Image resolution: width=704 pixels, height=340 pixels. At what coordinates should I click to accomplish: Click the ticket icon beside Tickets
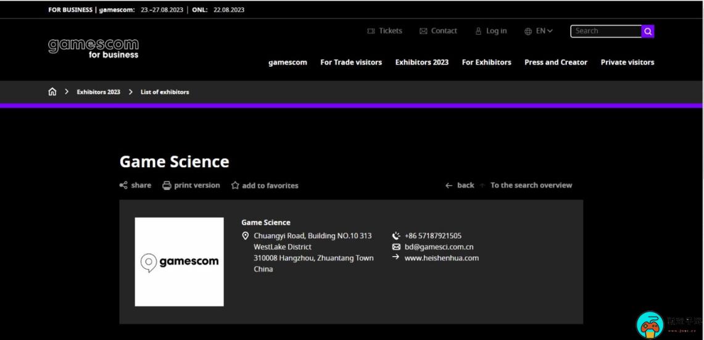click(x=371, y=31)
